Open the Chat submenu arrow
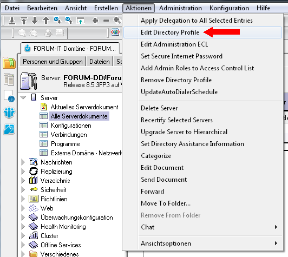Viewport: 288px width, 257px height. coord(276,227)
